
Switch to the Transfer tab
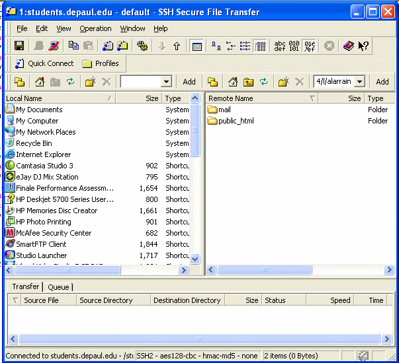click(25, 286)
